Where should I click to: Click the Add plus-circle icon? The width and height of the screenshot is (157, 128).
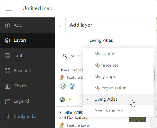tap(7, 25)
